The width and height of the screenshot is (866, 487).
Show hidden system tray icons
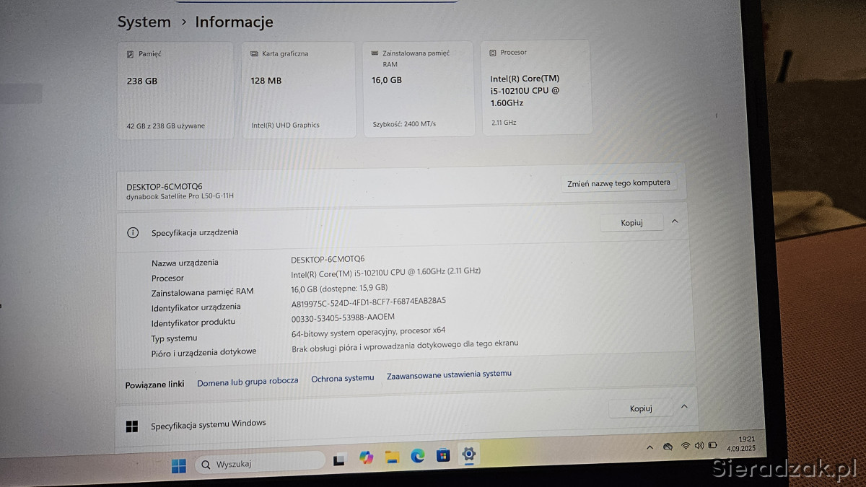pyautogui.click(x=649, y=447)
